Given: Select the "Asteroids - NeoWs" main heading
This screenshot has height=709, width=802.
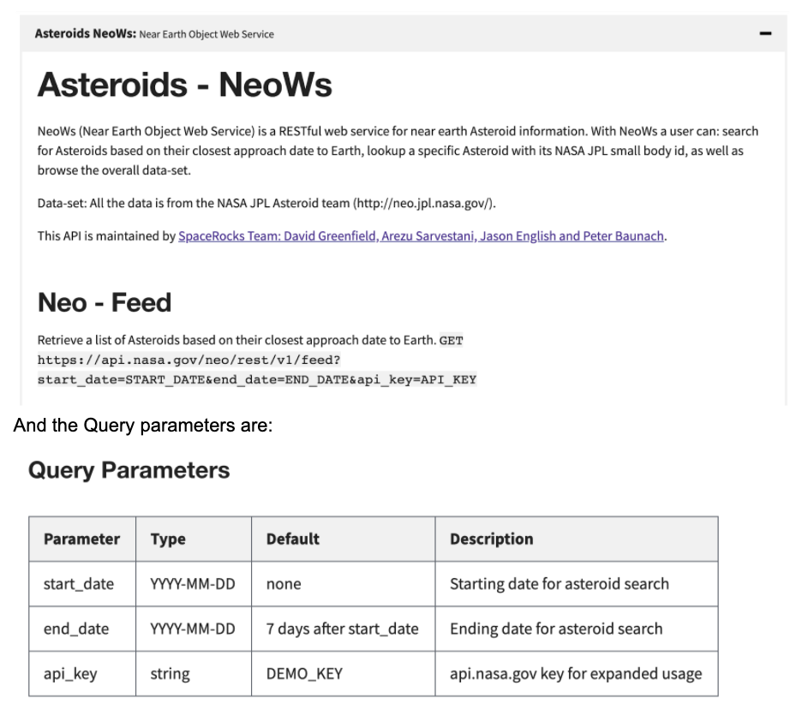Looking at the screenshot, I should (x=184, y=85).
